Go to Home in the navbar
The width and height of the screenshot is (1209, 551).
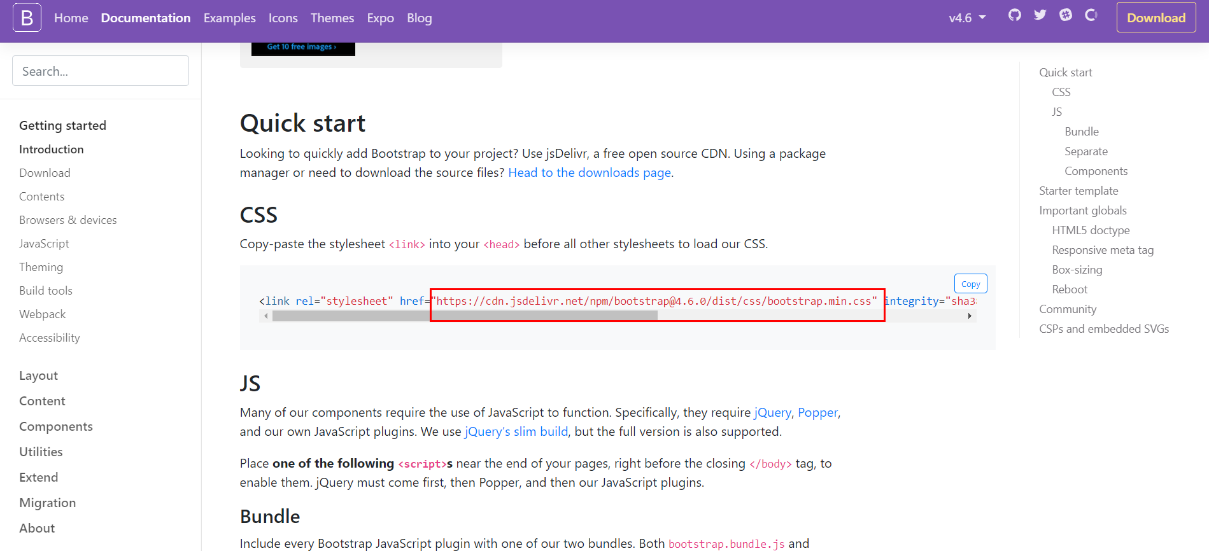click(71, 18)
